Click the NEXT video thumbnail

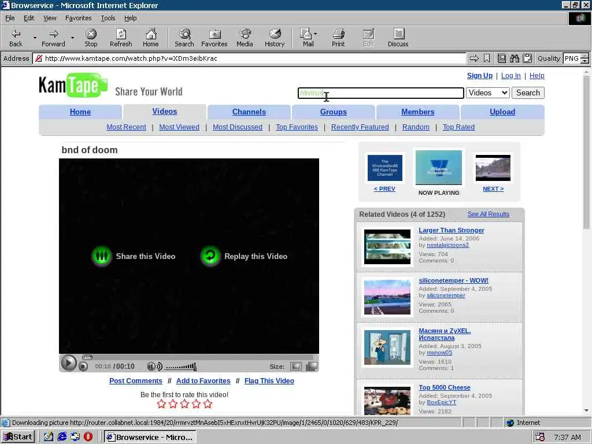pyautogui.click(x=493, y=168)
